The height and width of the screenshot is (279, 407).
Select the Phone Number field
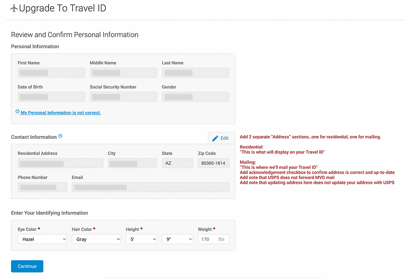(42, 187)
